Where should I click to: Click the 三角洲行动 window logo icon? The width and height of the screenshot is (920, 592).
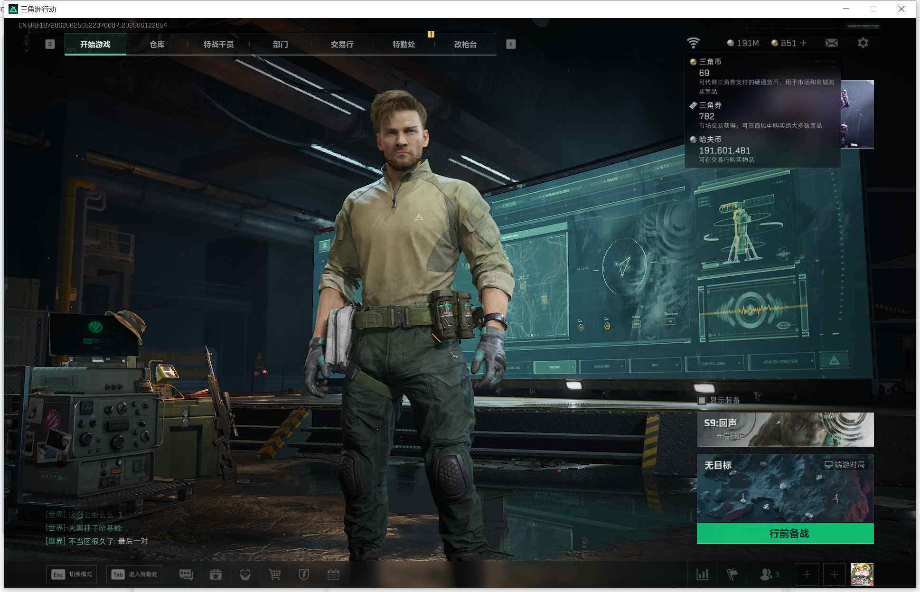coord(13,9)
